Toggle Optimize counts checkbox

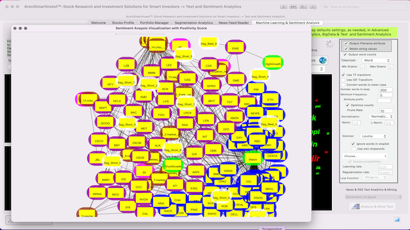pyautogui.click(x=347, y=105)
